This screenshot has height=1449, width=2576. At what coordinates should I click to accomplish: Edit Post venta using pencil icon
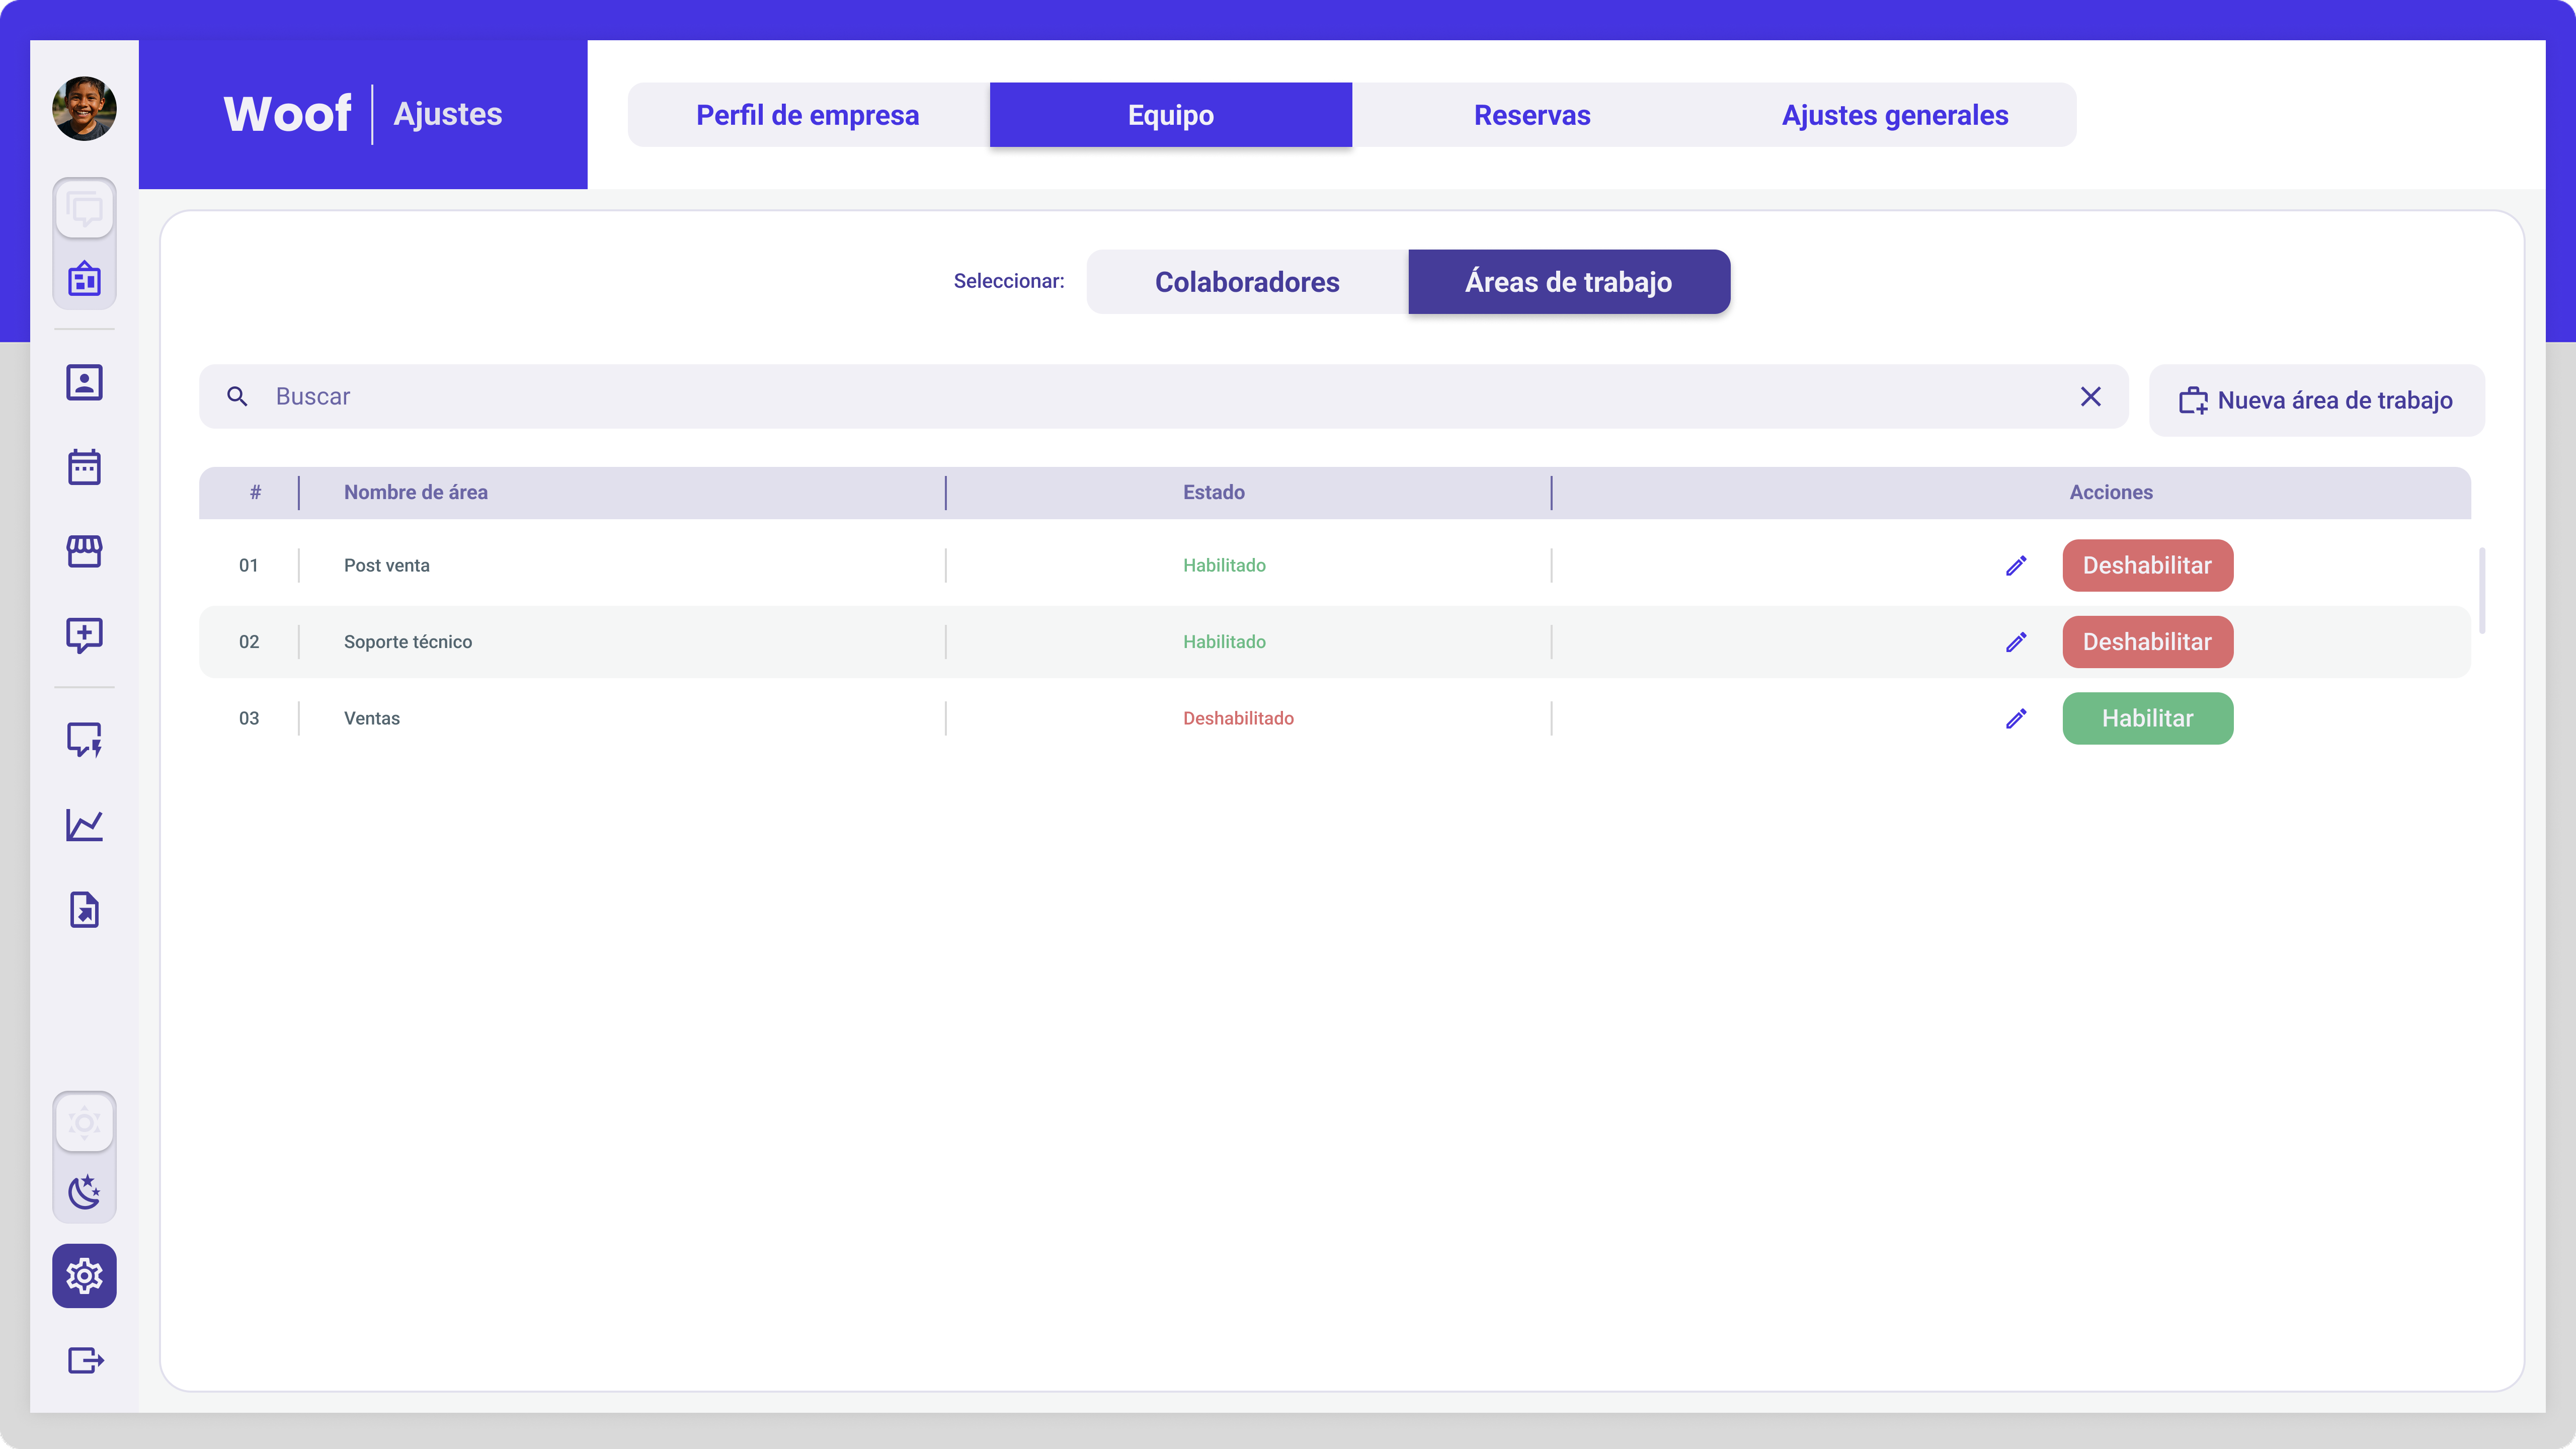pyautogui.click(x=2016, y=566)
